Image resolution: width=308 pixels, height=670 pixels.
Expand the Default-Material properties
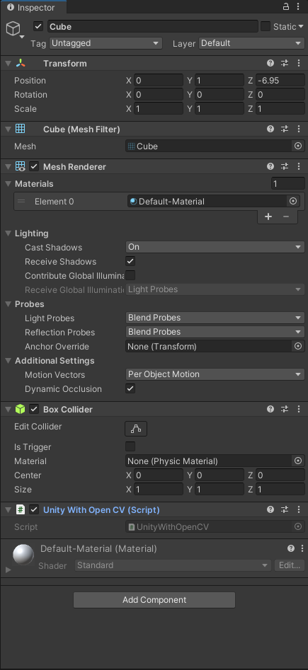point(8,570)
